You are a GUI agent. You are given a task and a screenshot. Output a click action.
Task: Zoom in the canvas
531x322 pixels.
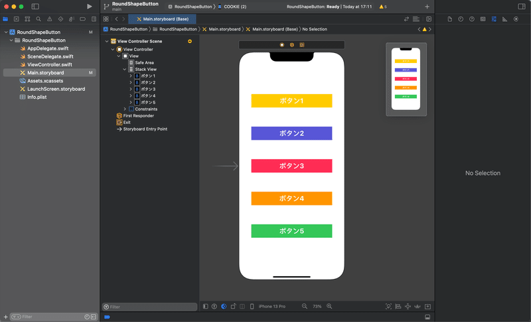(329, 307)
